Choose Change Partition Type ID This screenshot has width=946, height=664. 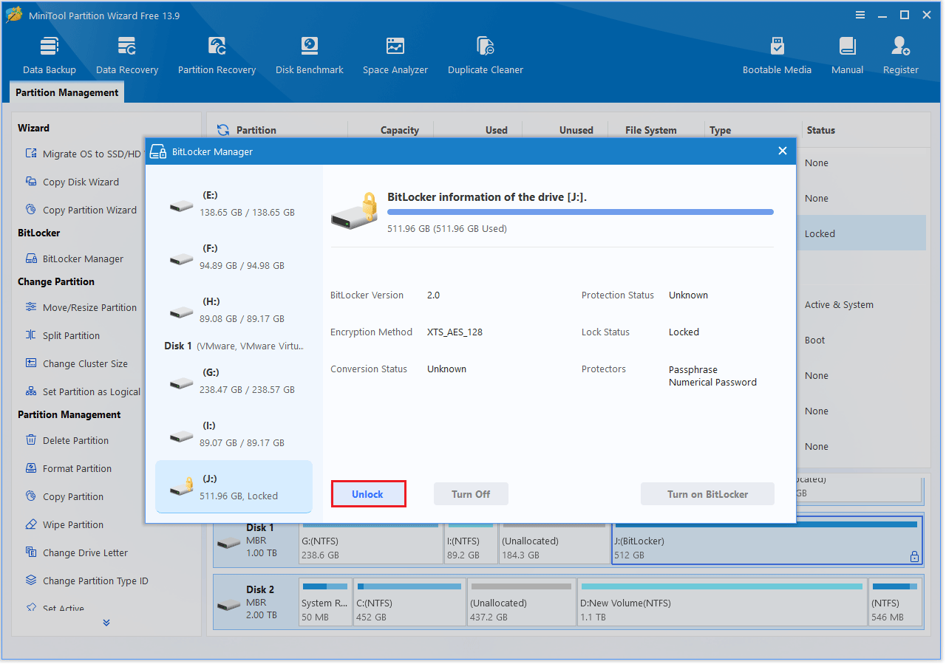pyautogui.click(x=86, y=581)
